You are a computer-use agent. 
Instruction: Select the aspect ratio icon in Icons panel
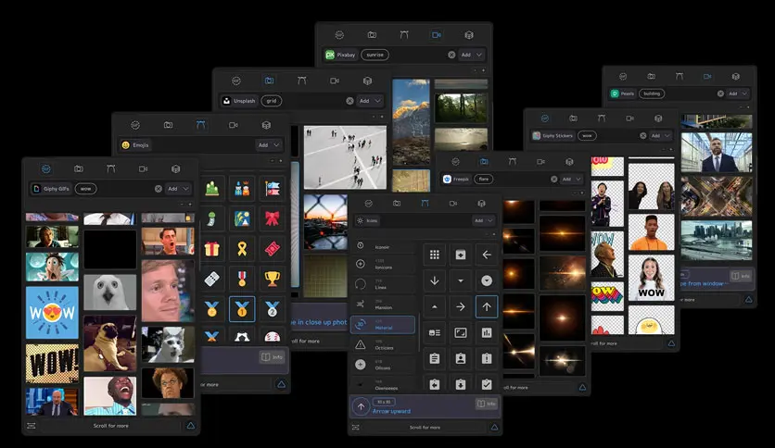(460, 332)
